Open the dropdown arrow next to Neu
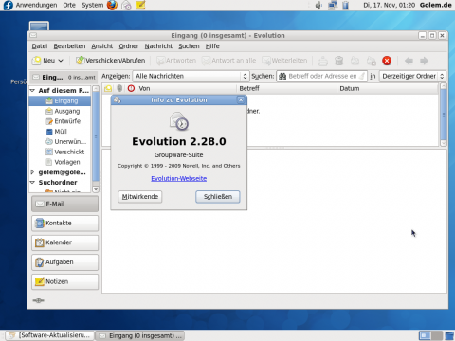This screenshot has width=455, height=341. [x=61, y=61]
